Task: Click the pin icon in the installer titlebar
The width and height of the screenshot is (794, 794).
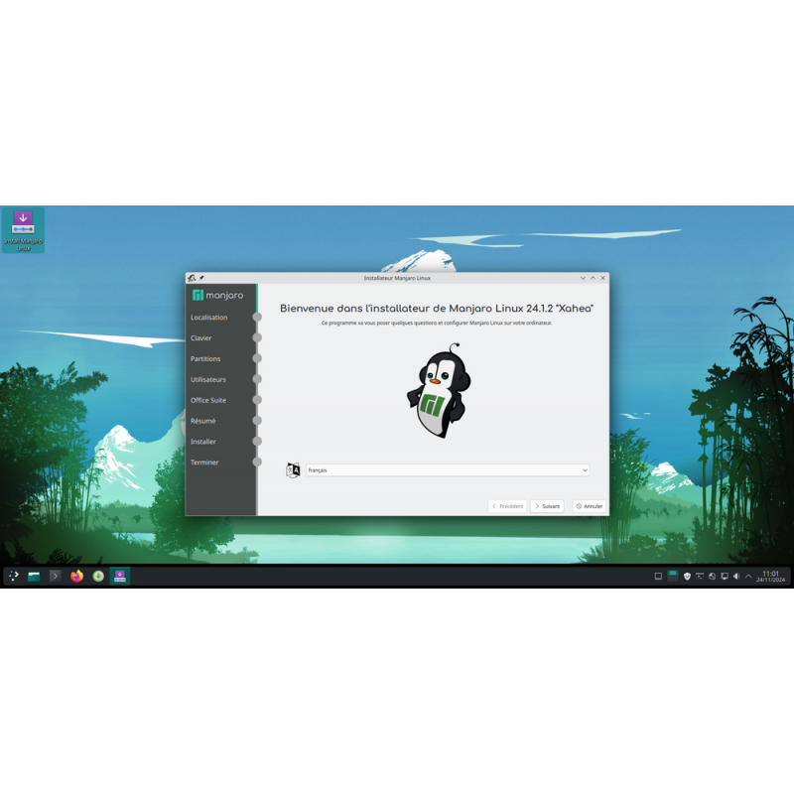Action: tap(199, 278)
